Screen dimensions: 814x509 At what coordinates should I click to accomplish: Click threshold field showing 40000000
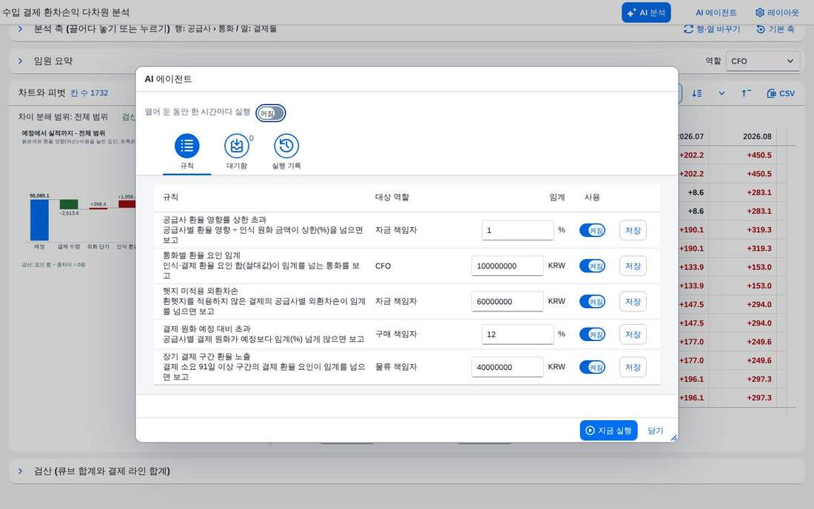[507, 368]
